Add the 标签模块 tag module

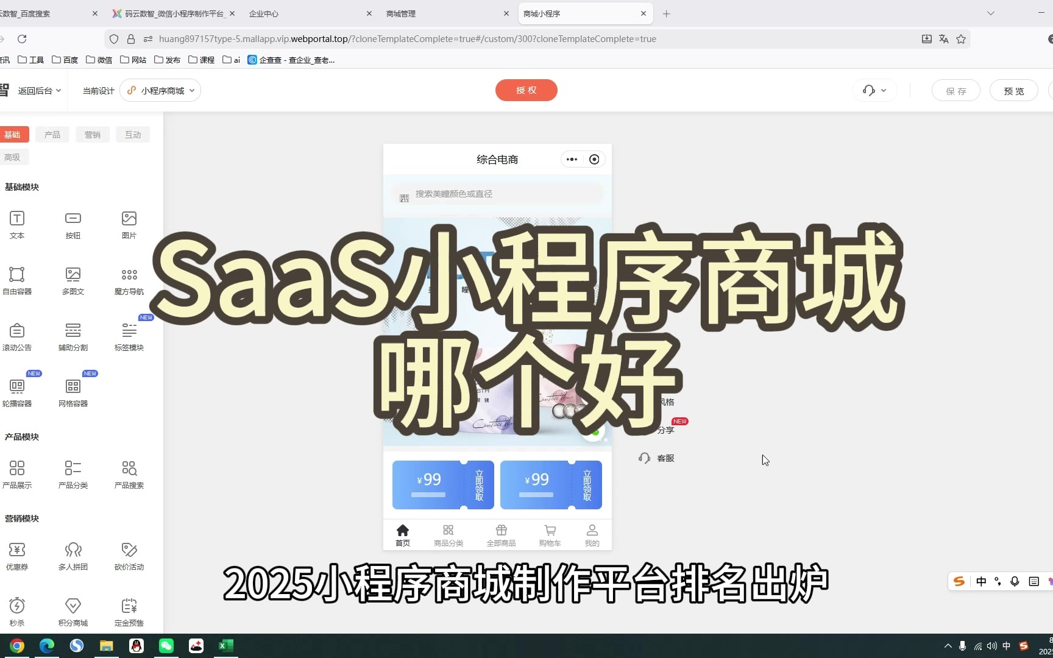(129, 337)
